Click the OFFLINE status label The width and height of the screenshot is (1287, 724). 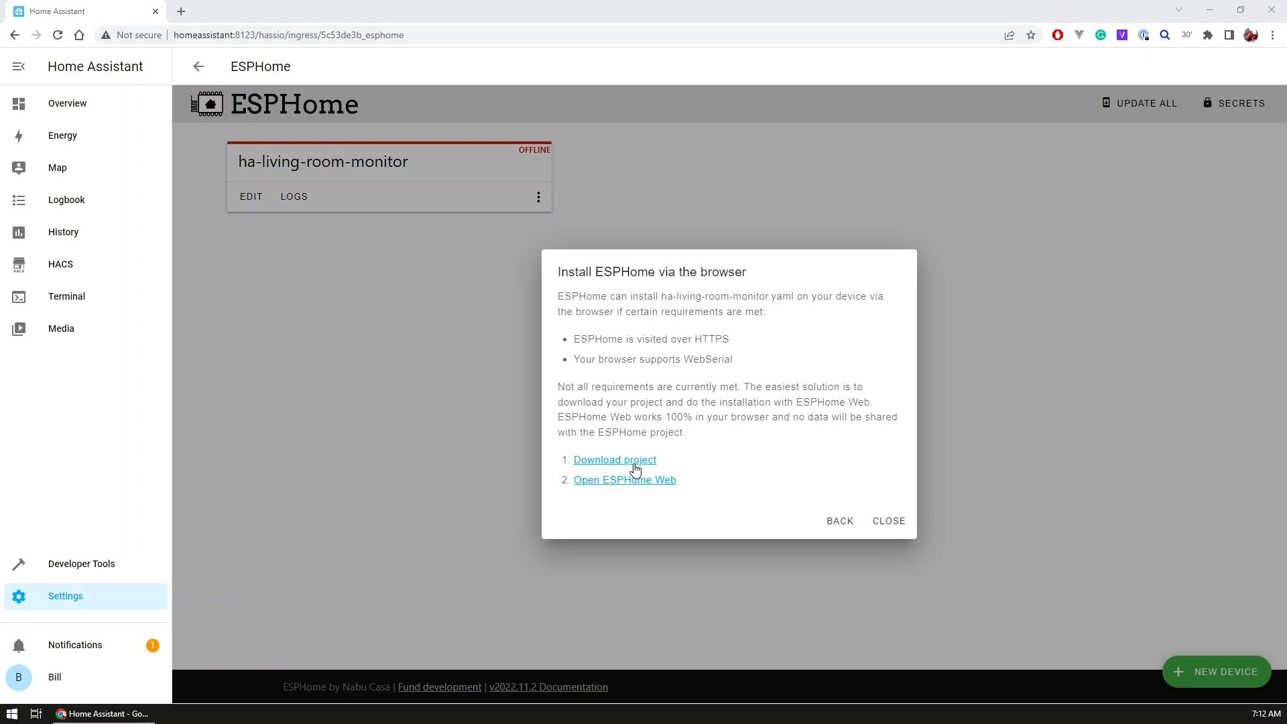coord(534,150)
